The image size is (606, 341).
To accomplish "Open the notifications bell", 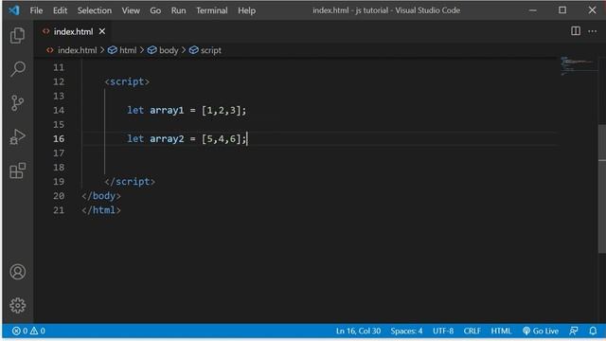I will [x=593, y=331].
